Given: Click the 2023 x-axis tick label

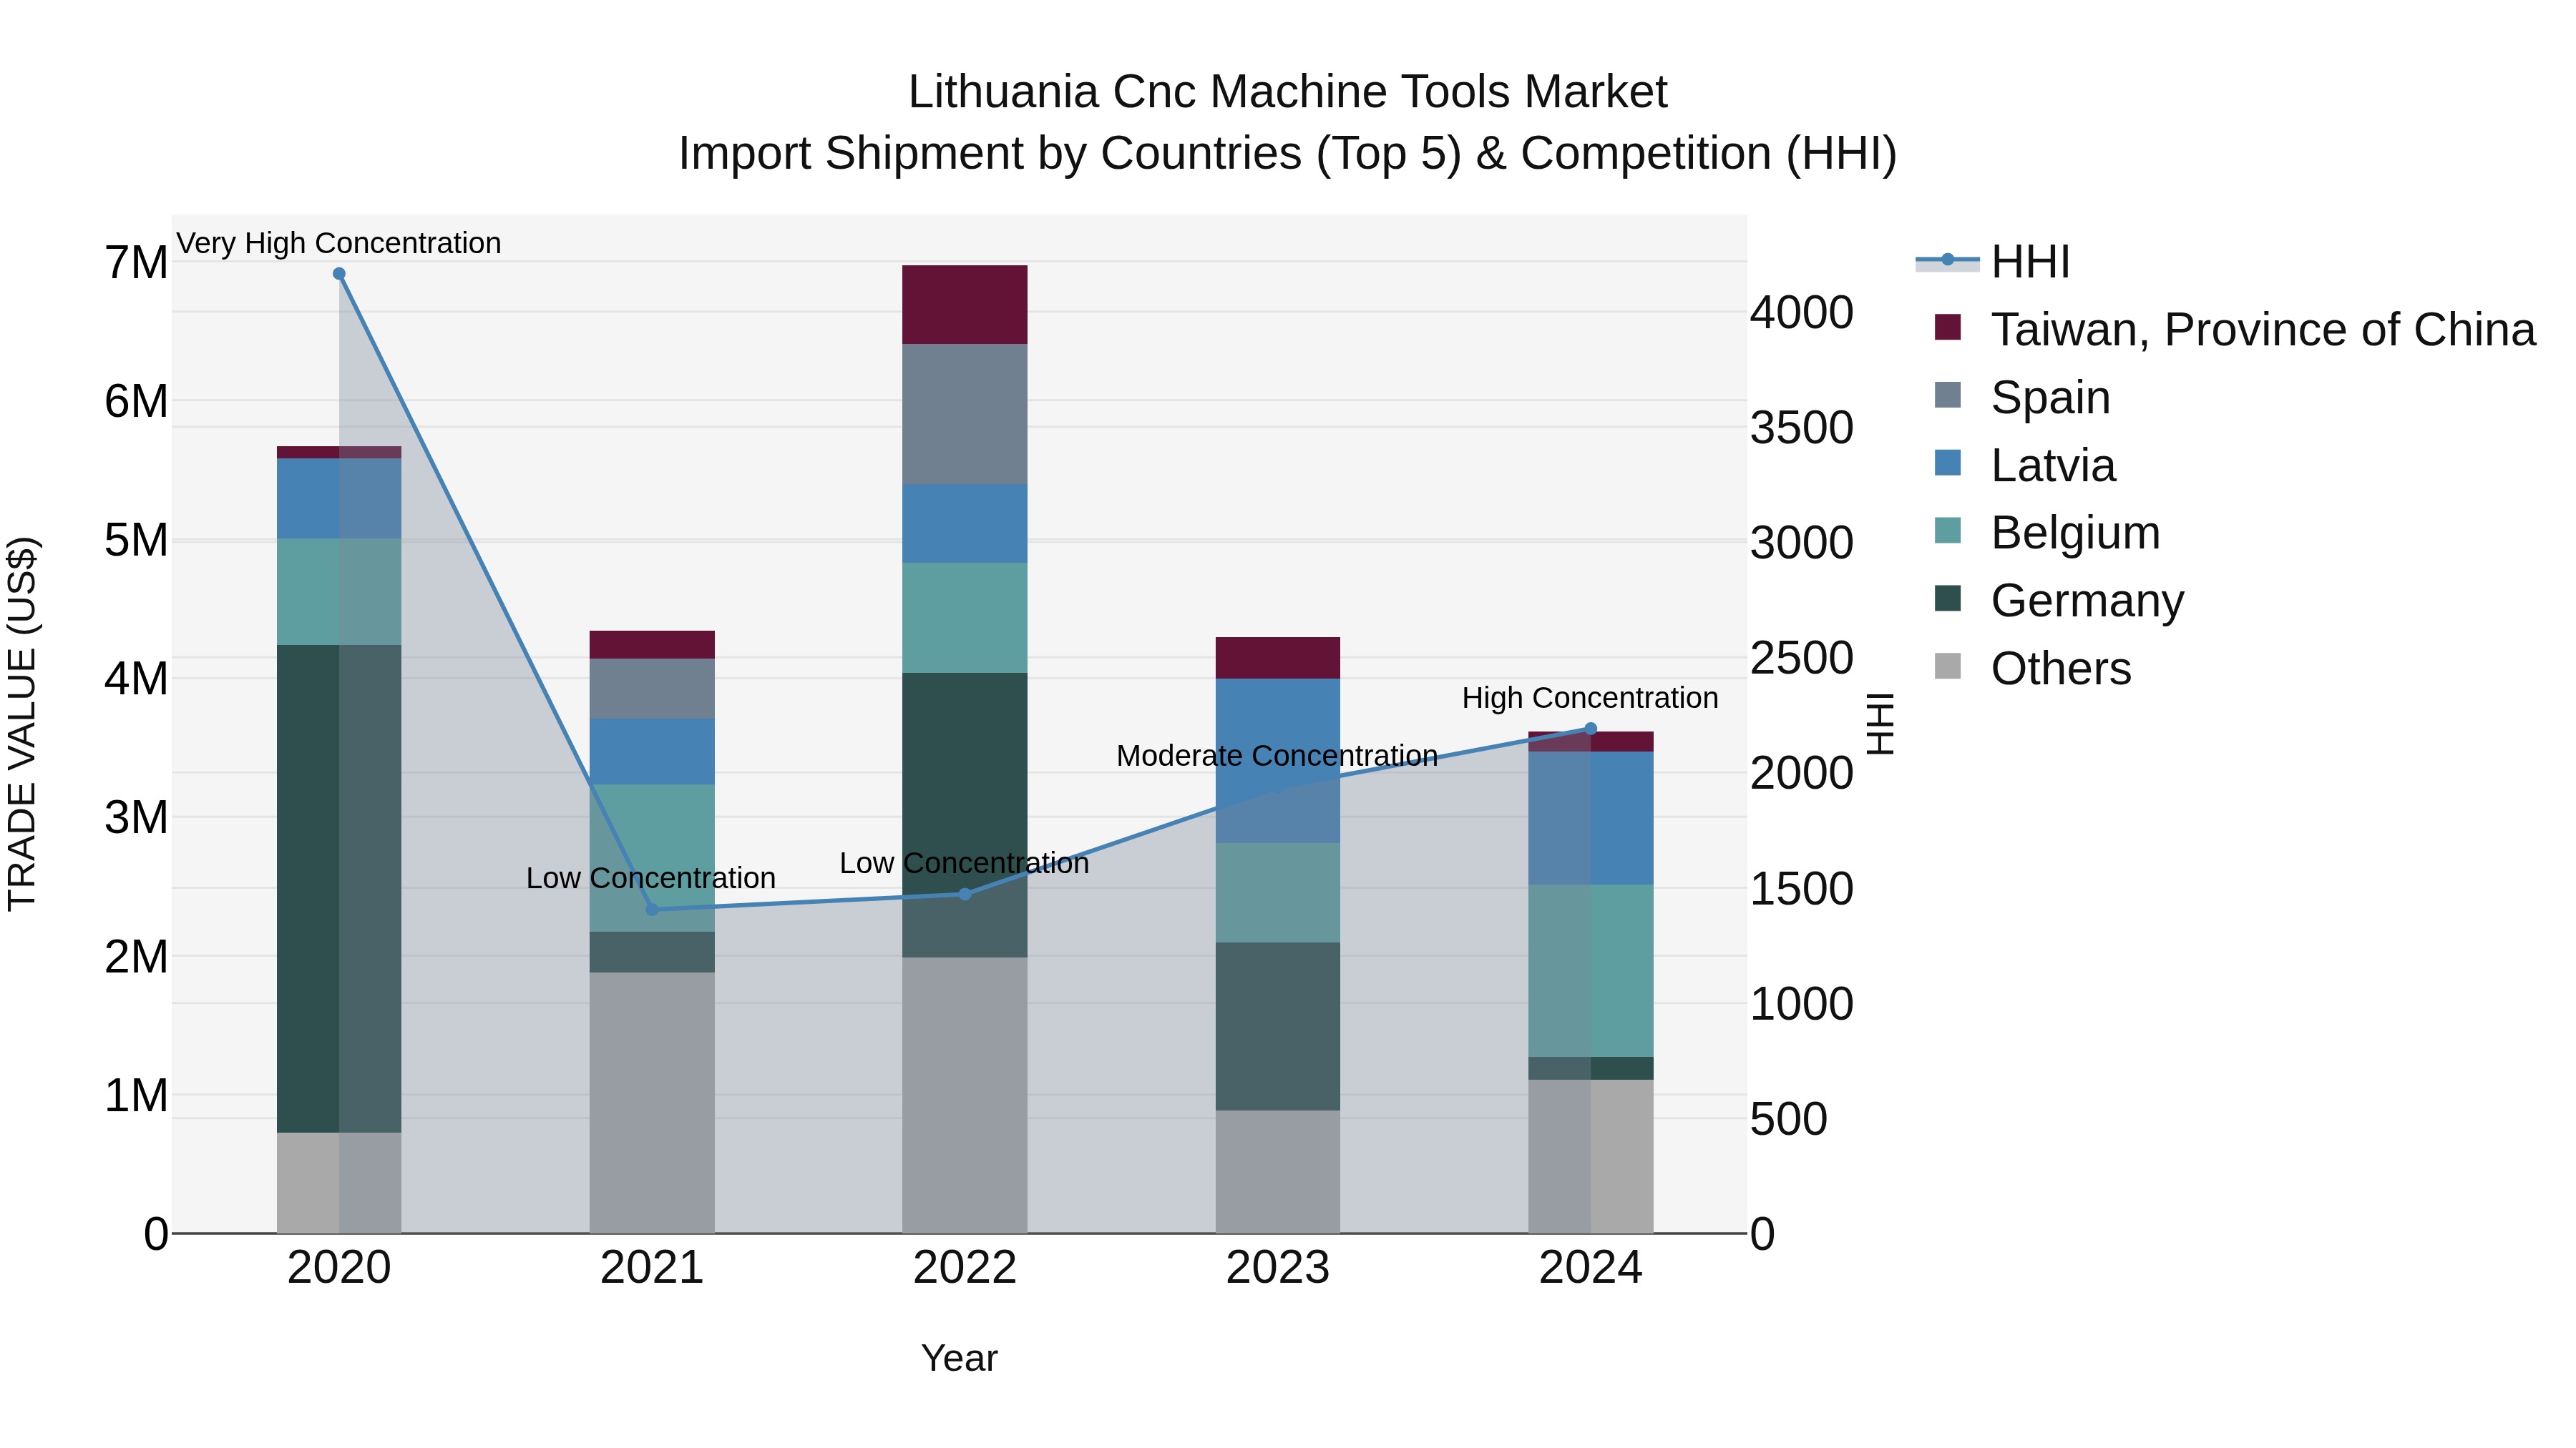Looking at the screenshot, I should 1278,1268.
